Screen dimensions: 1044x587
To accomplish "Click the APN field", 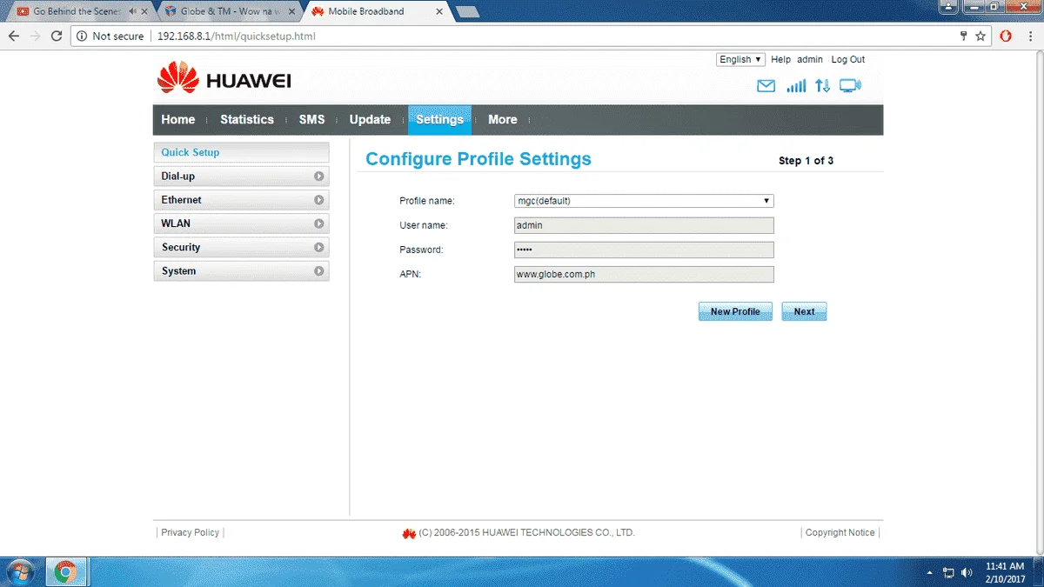I will click(x=644, y=274).
